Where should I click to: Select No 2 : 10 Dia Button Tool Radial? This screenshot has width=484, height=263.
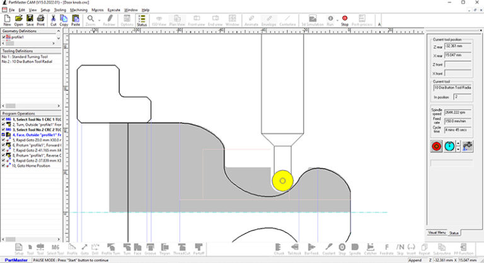27,62
